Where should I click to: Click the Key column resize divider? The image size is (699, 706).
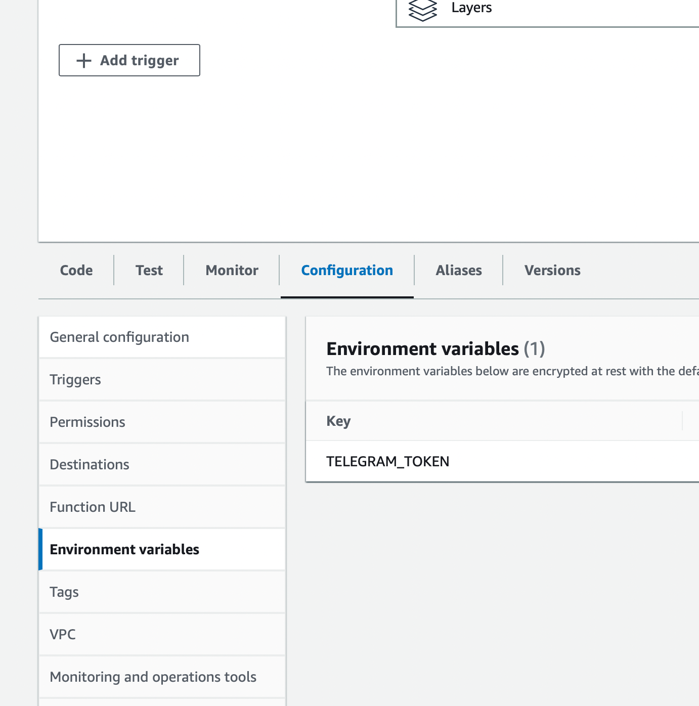coord(682,421)
